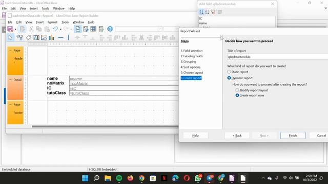Click the Copy icon in Report Builder toolbar

(x=39, y=29)
